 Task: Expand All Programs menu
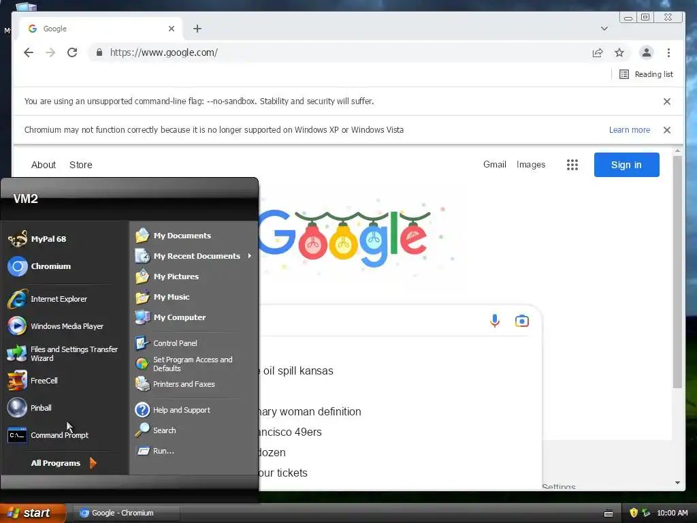coord(63,463)
